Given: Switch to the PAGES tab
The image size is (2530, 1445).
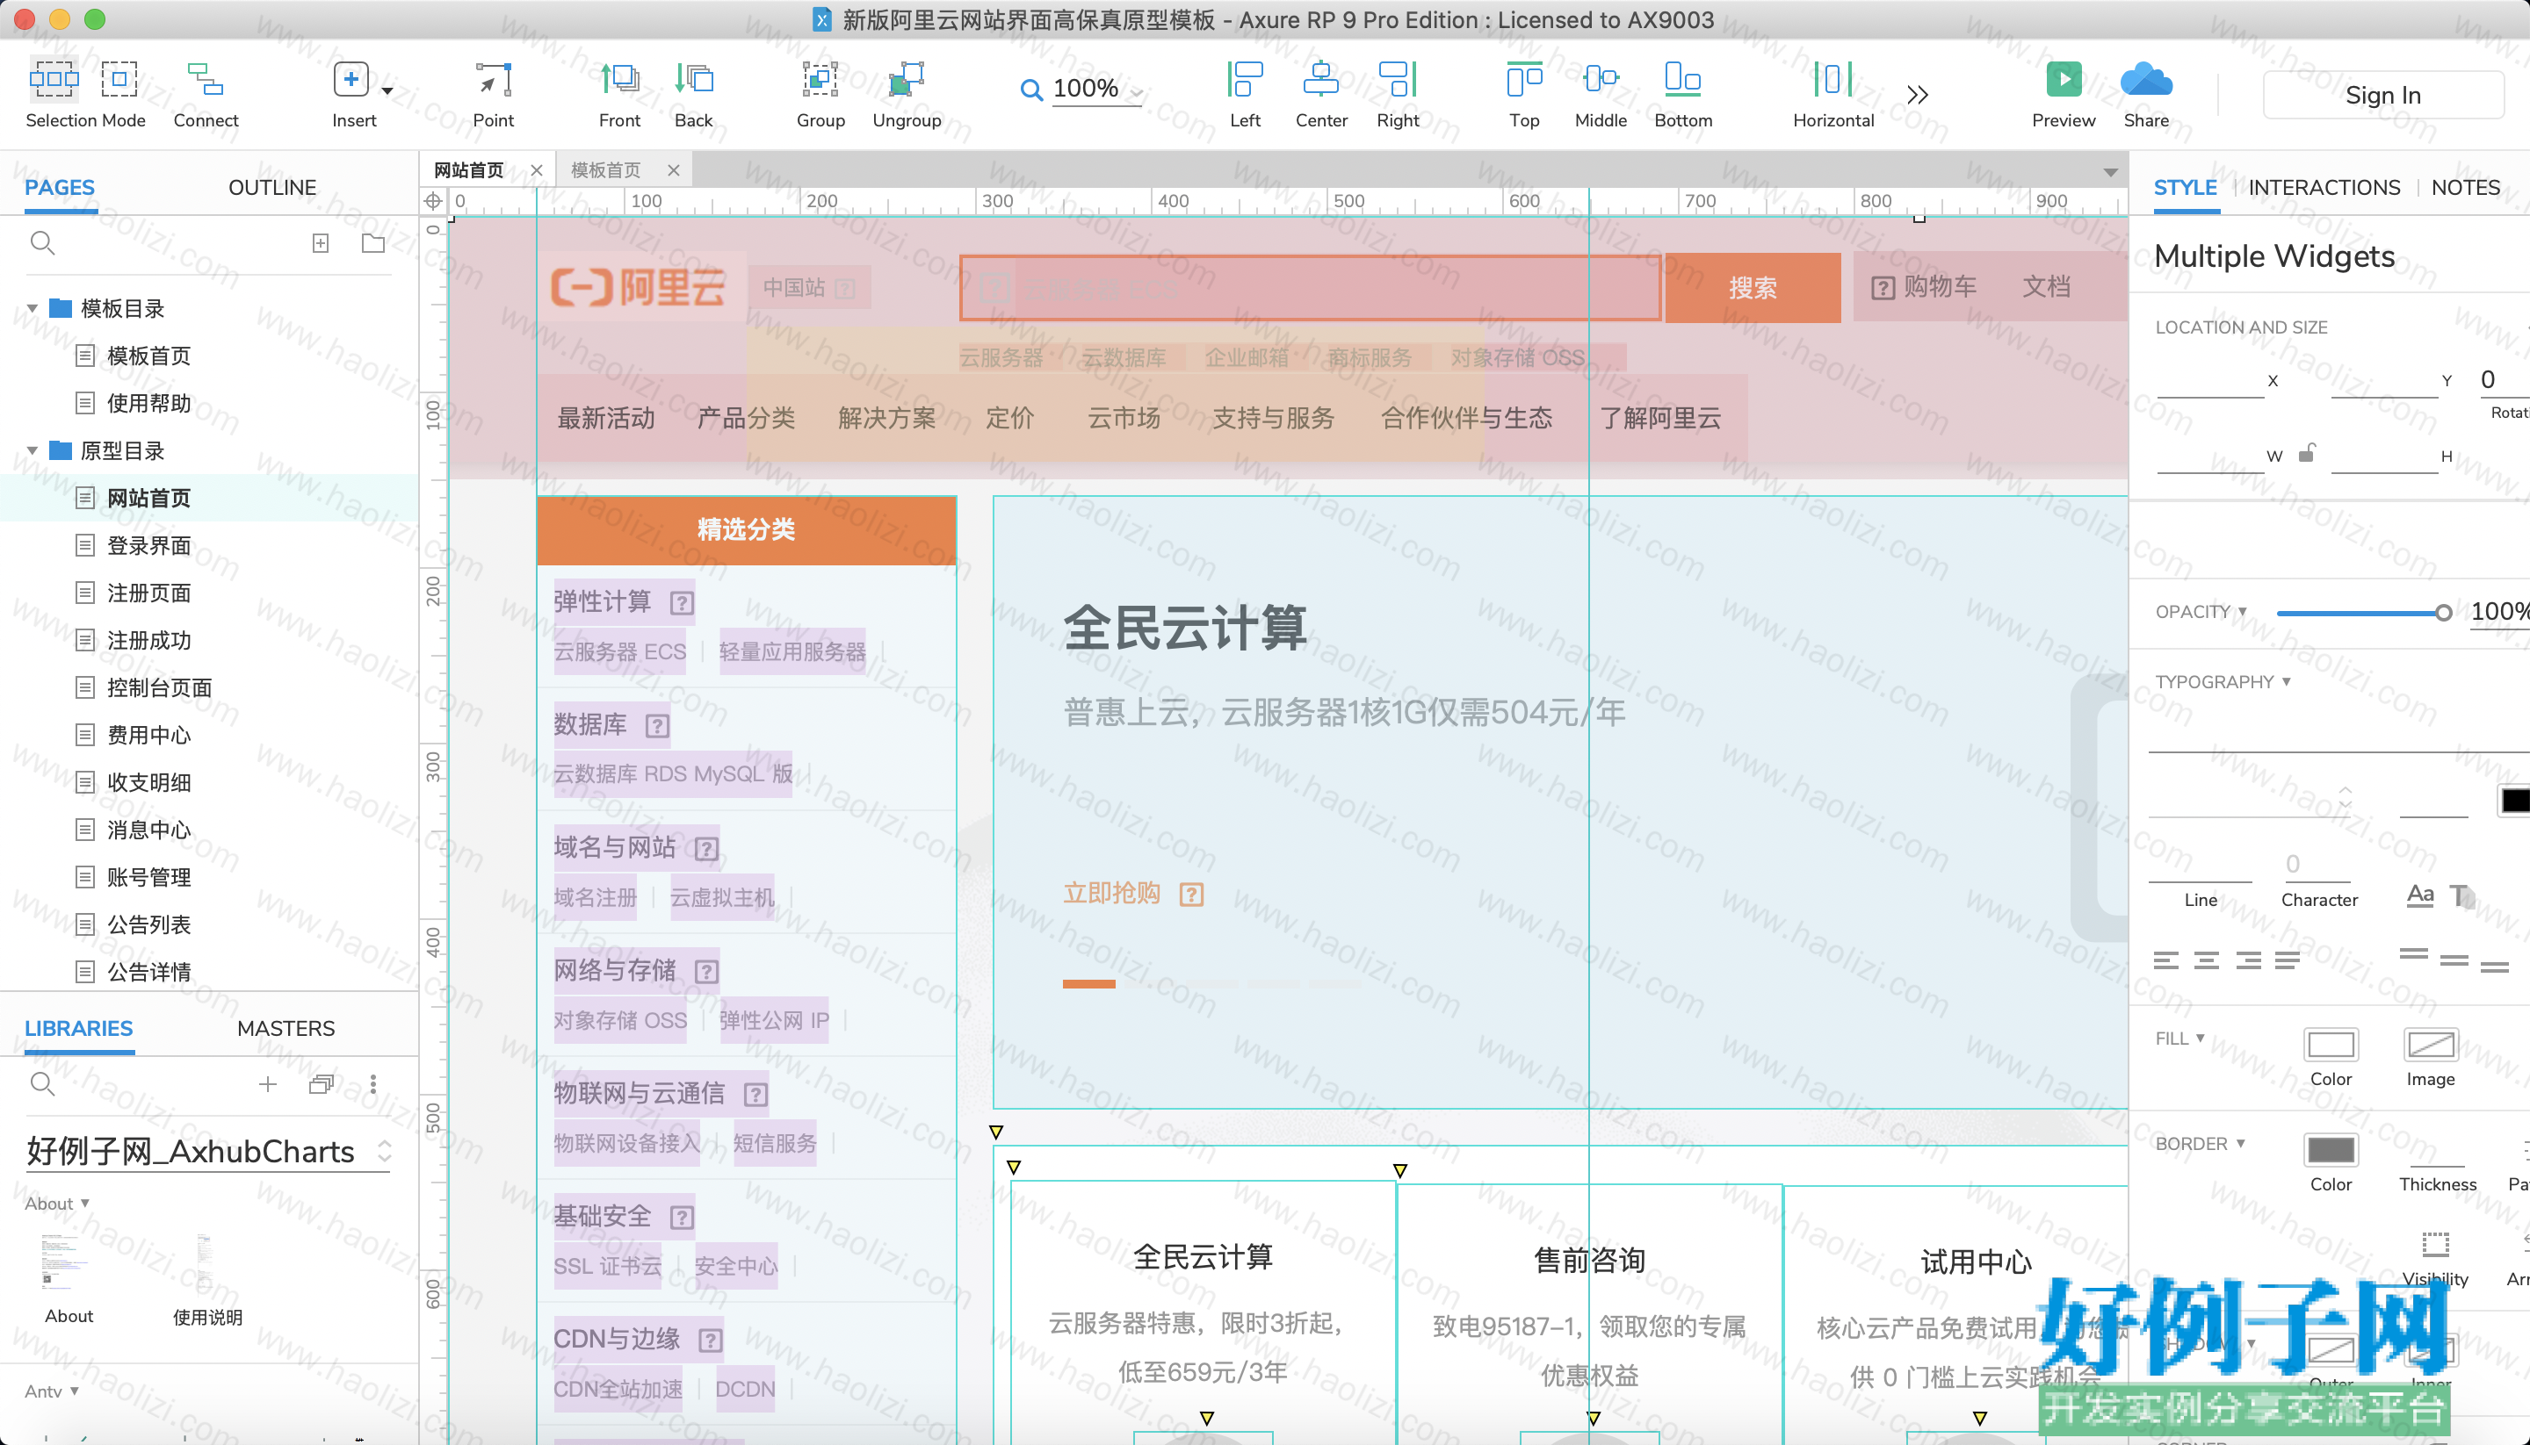Looking at the screenshot, I should click(60, 188).
